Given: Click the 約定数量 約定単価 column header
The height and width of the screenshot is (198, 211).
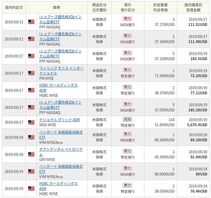Looking at the screenshot, I should point(160,7).
